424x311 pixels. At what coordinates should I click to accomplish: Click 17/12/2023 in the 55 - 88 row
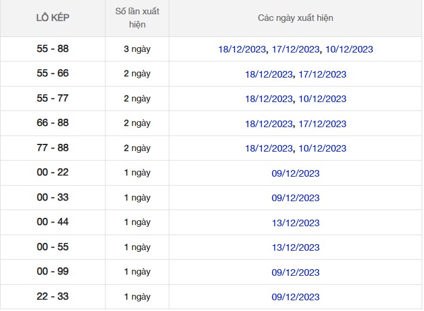pos(296,50)
